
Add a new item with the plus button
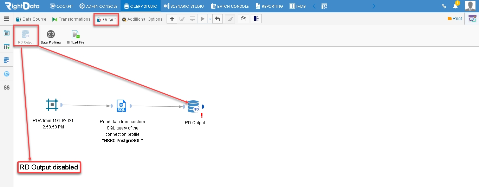(171, 19)
